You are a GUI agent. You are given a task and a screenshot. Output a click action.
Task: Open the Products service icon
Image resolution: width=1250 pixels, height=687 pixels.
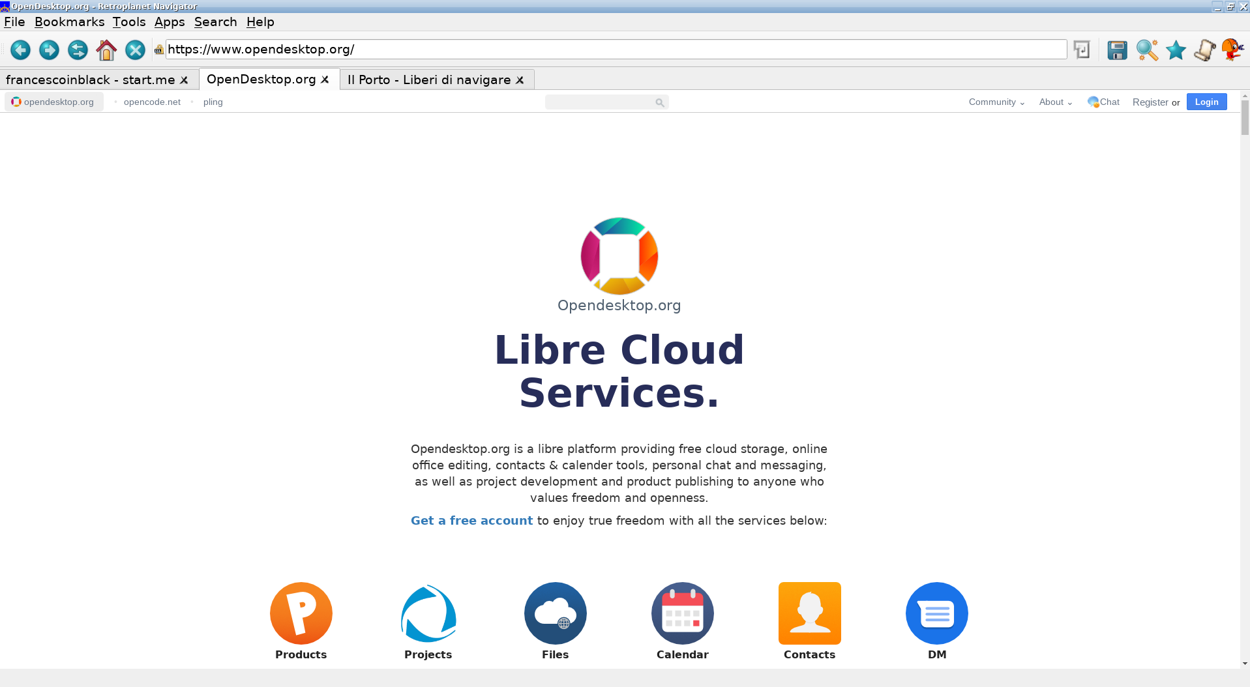point(301,613)
